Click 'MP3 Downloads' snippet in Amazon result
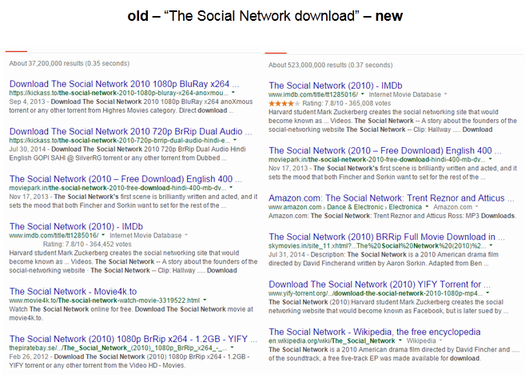The image size is (529, 382). (490, 216)
